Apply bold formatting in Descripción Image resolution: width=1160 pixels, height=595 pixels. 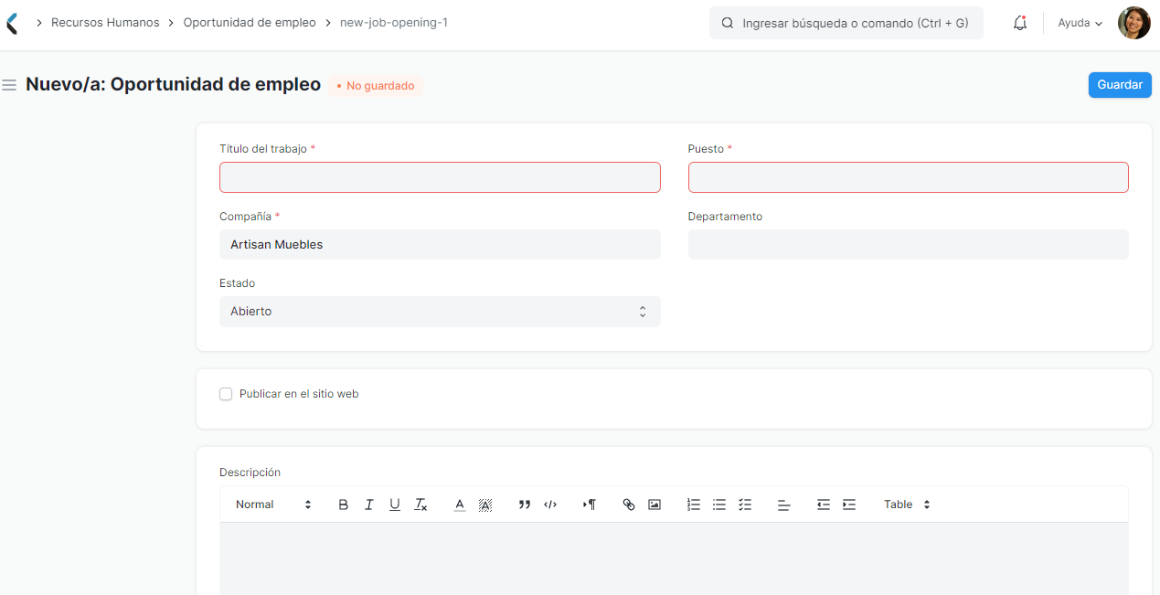[x=344, y=505]
